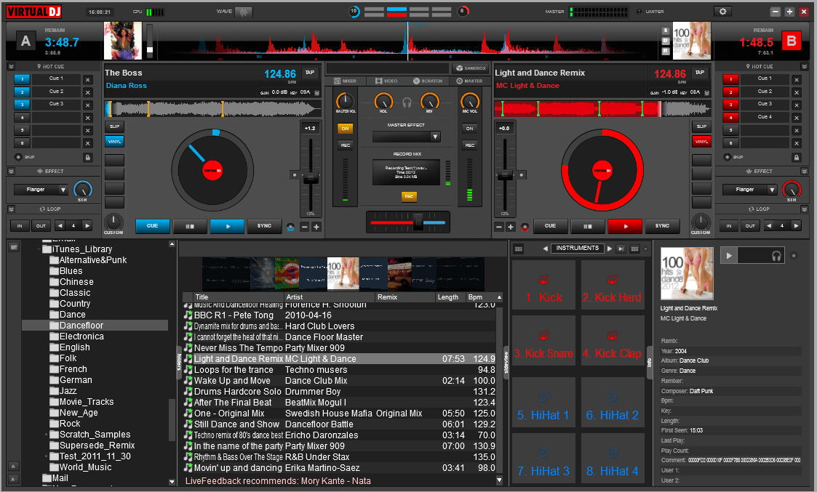Trigger hot cue 4 on deck B
Screen dimensions: 817x492
pyautogui.click(x=730, y=118)
